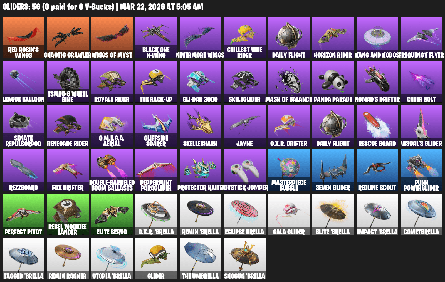
Task: Select the Rescue Board glider icon
Action: click(x=377, y=126)
